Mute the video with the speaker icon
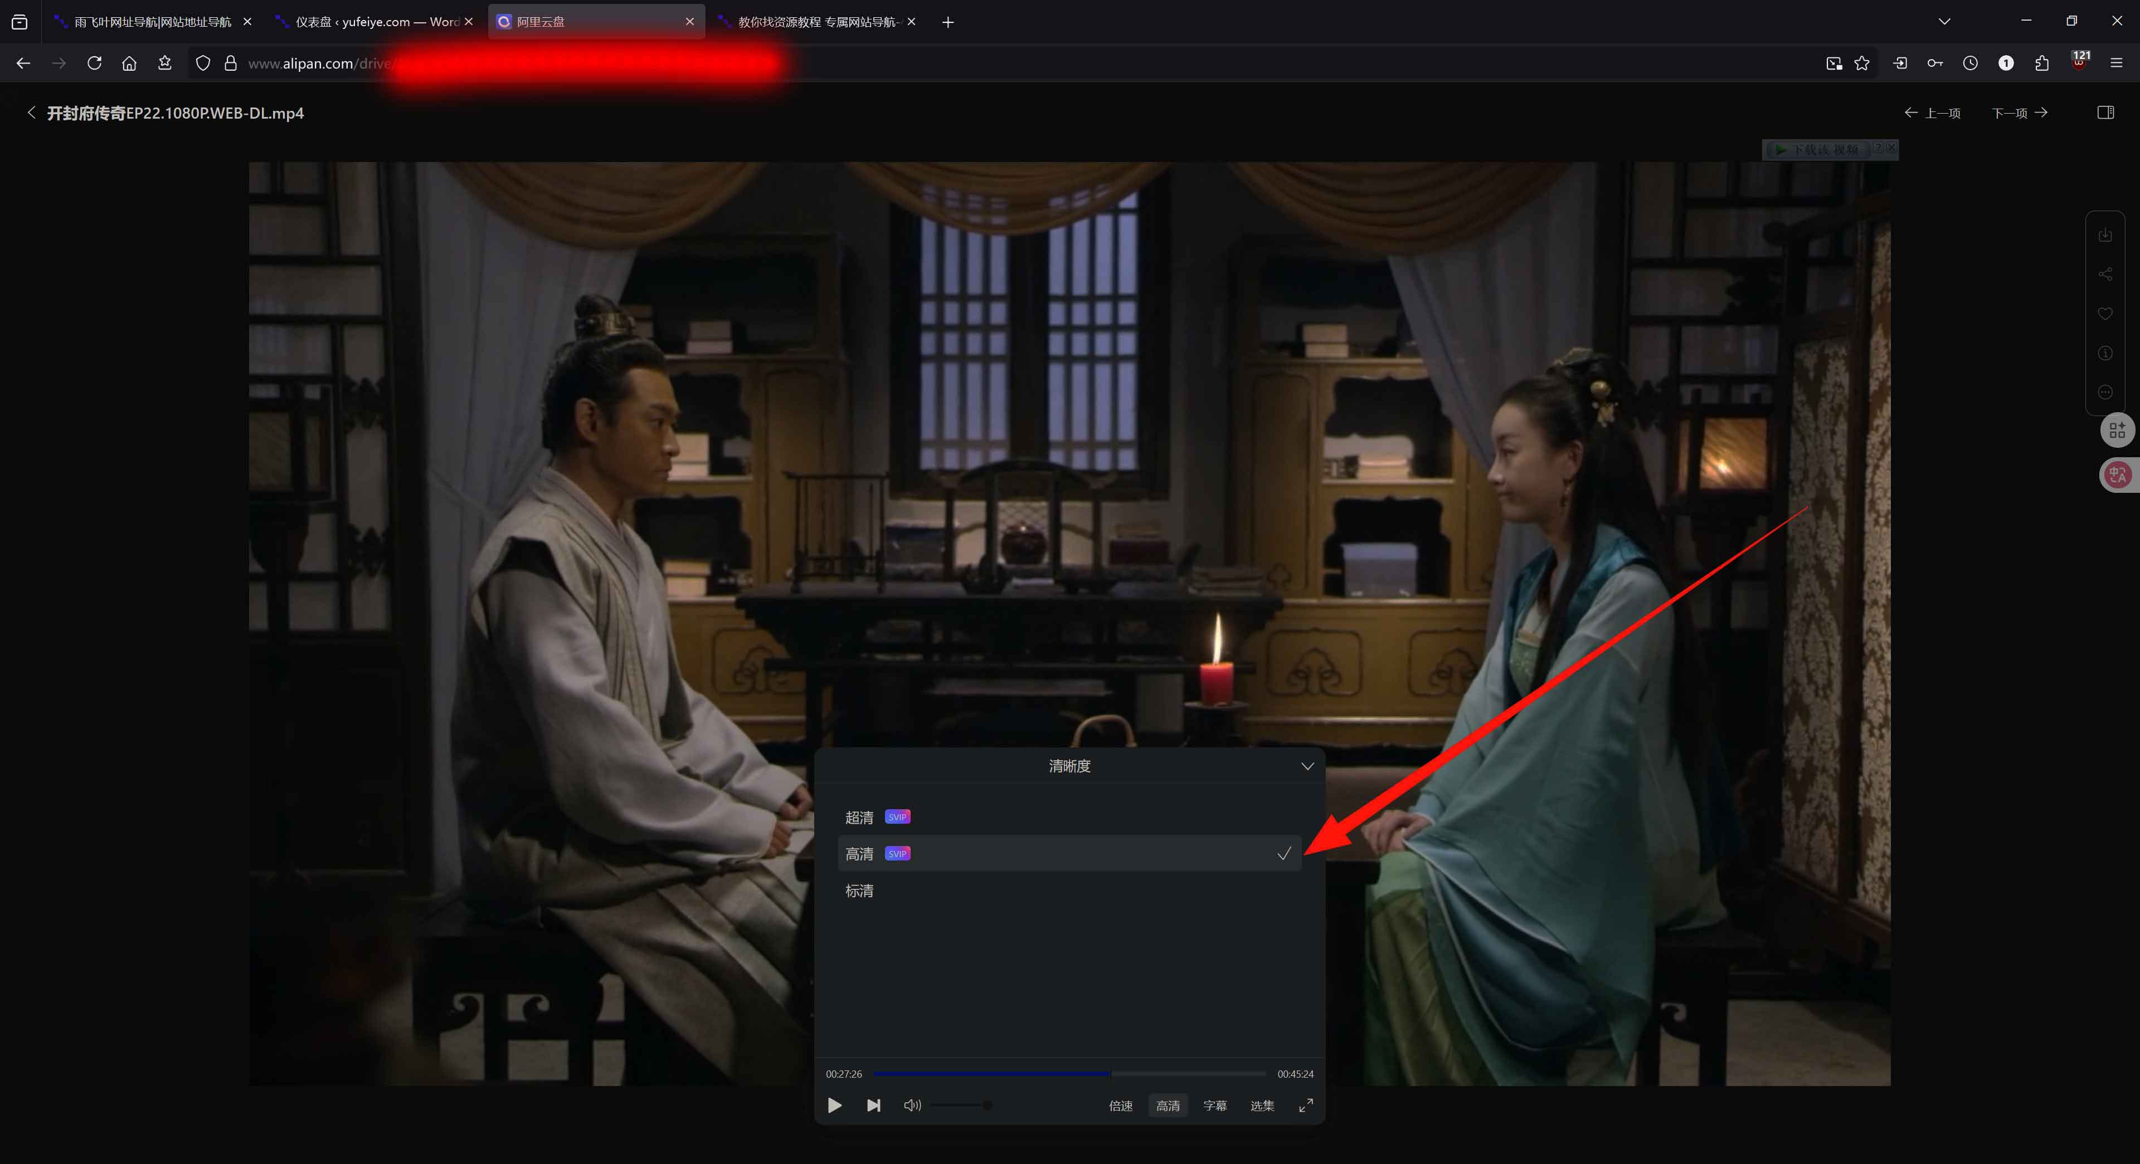The image size is (2140, 1164). [x=912, y=1105]
